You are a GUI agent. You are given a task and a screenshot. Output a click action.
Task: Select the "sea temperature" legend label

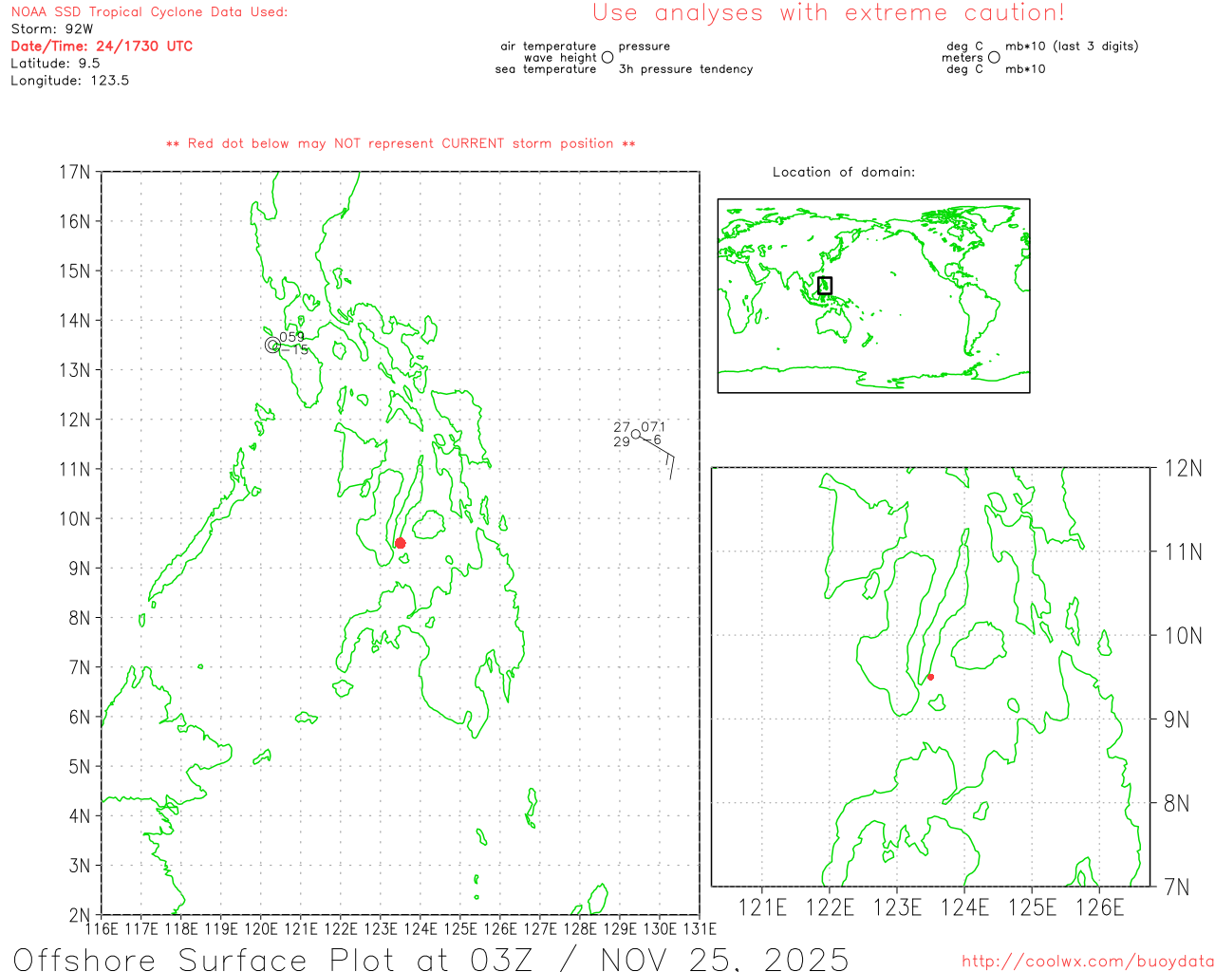click(x=546, y=69)
